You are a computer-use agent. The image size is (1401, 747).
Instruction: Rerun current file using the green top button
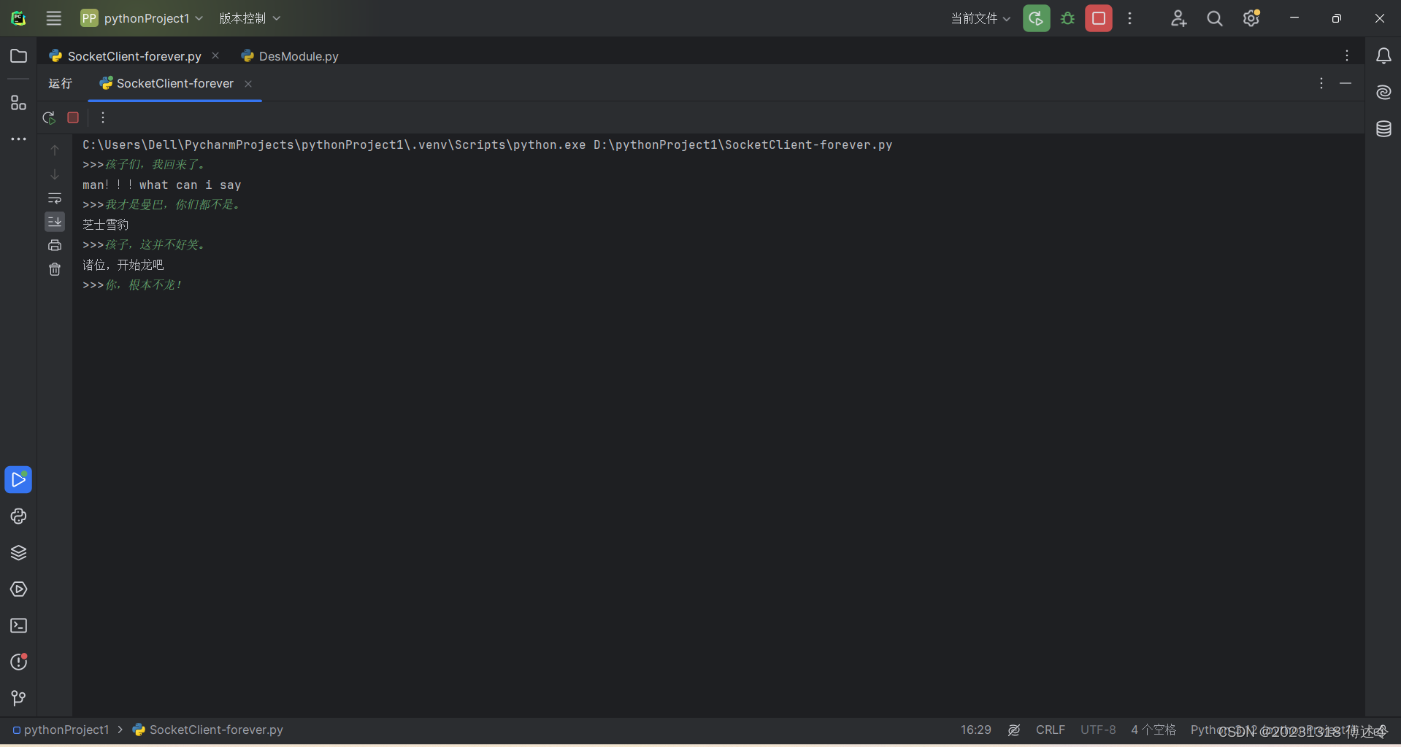click(1036, 18)
